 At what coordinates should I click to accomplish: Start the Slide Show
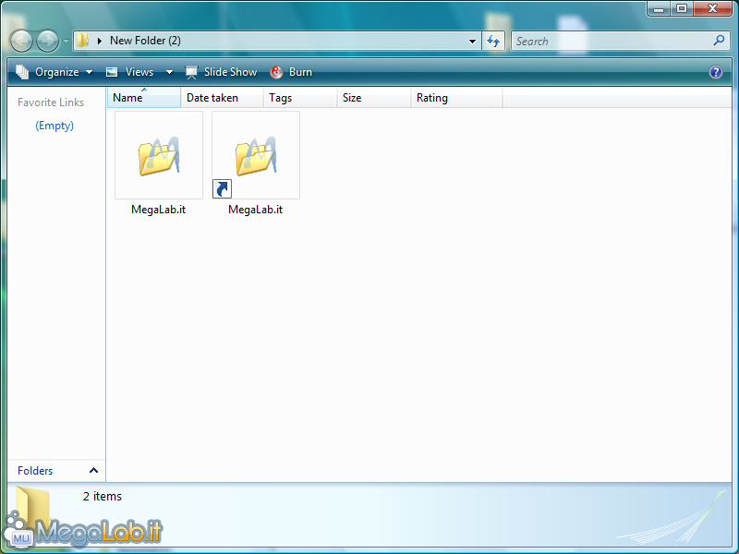click(x=221, y=72)
